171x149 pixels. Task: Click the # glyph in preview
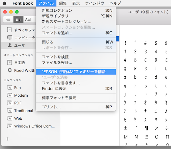coord(145,43)
